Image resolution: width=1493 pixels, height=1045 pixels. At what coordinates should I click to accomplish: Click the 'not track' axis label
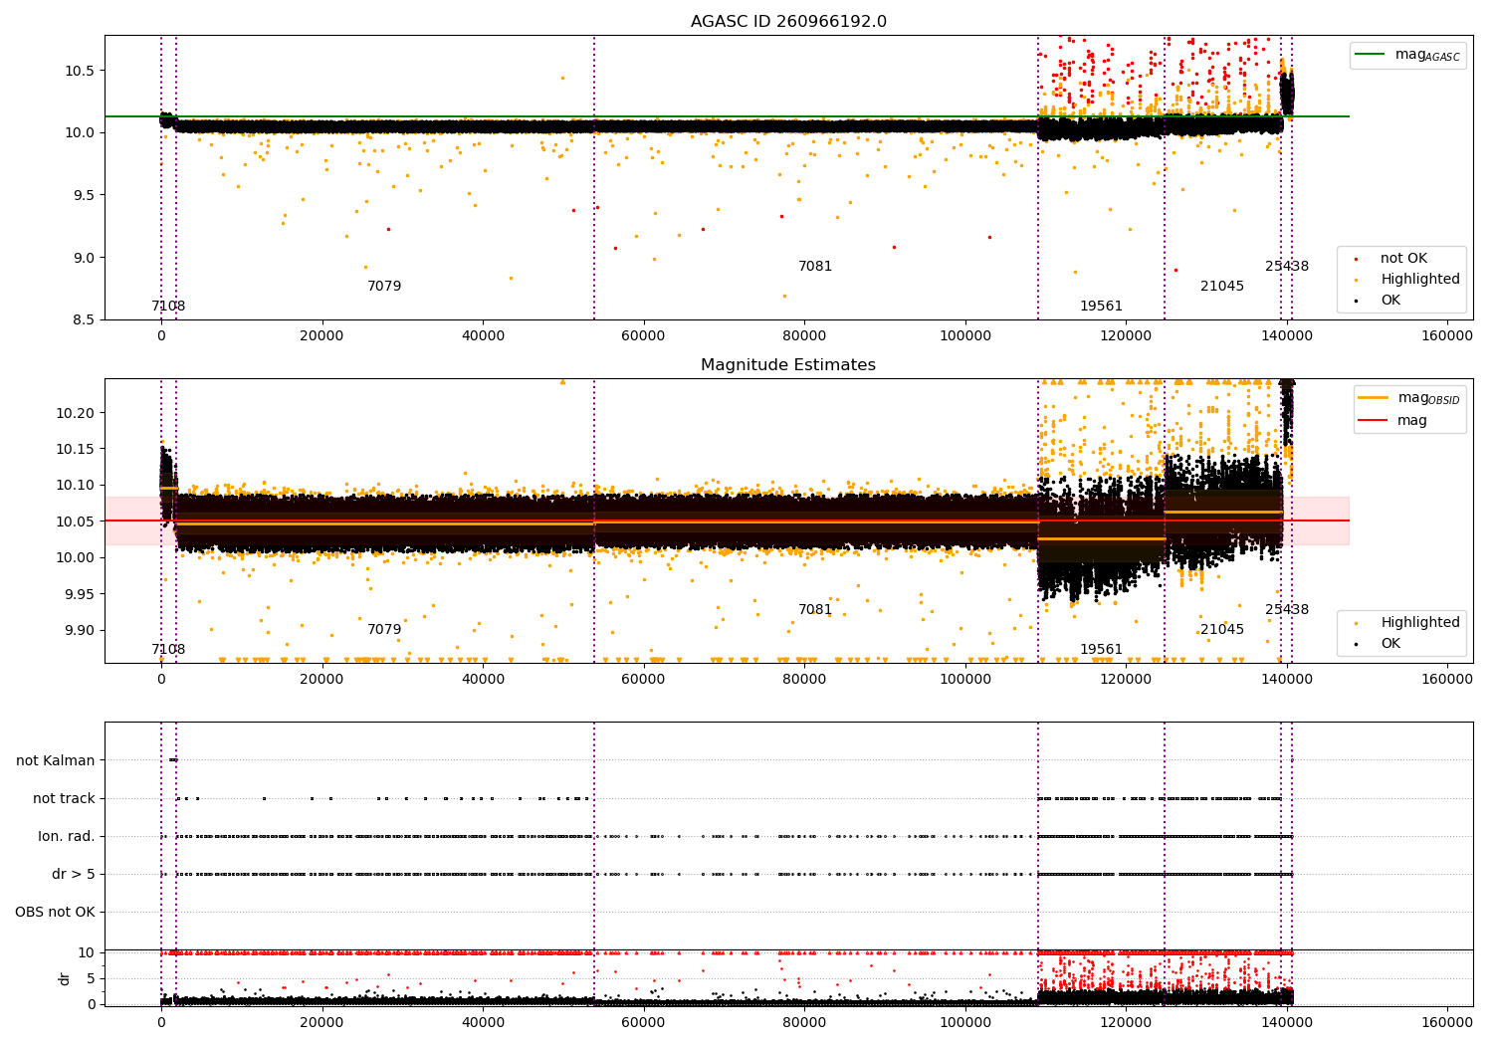(64, 799)
